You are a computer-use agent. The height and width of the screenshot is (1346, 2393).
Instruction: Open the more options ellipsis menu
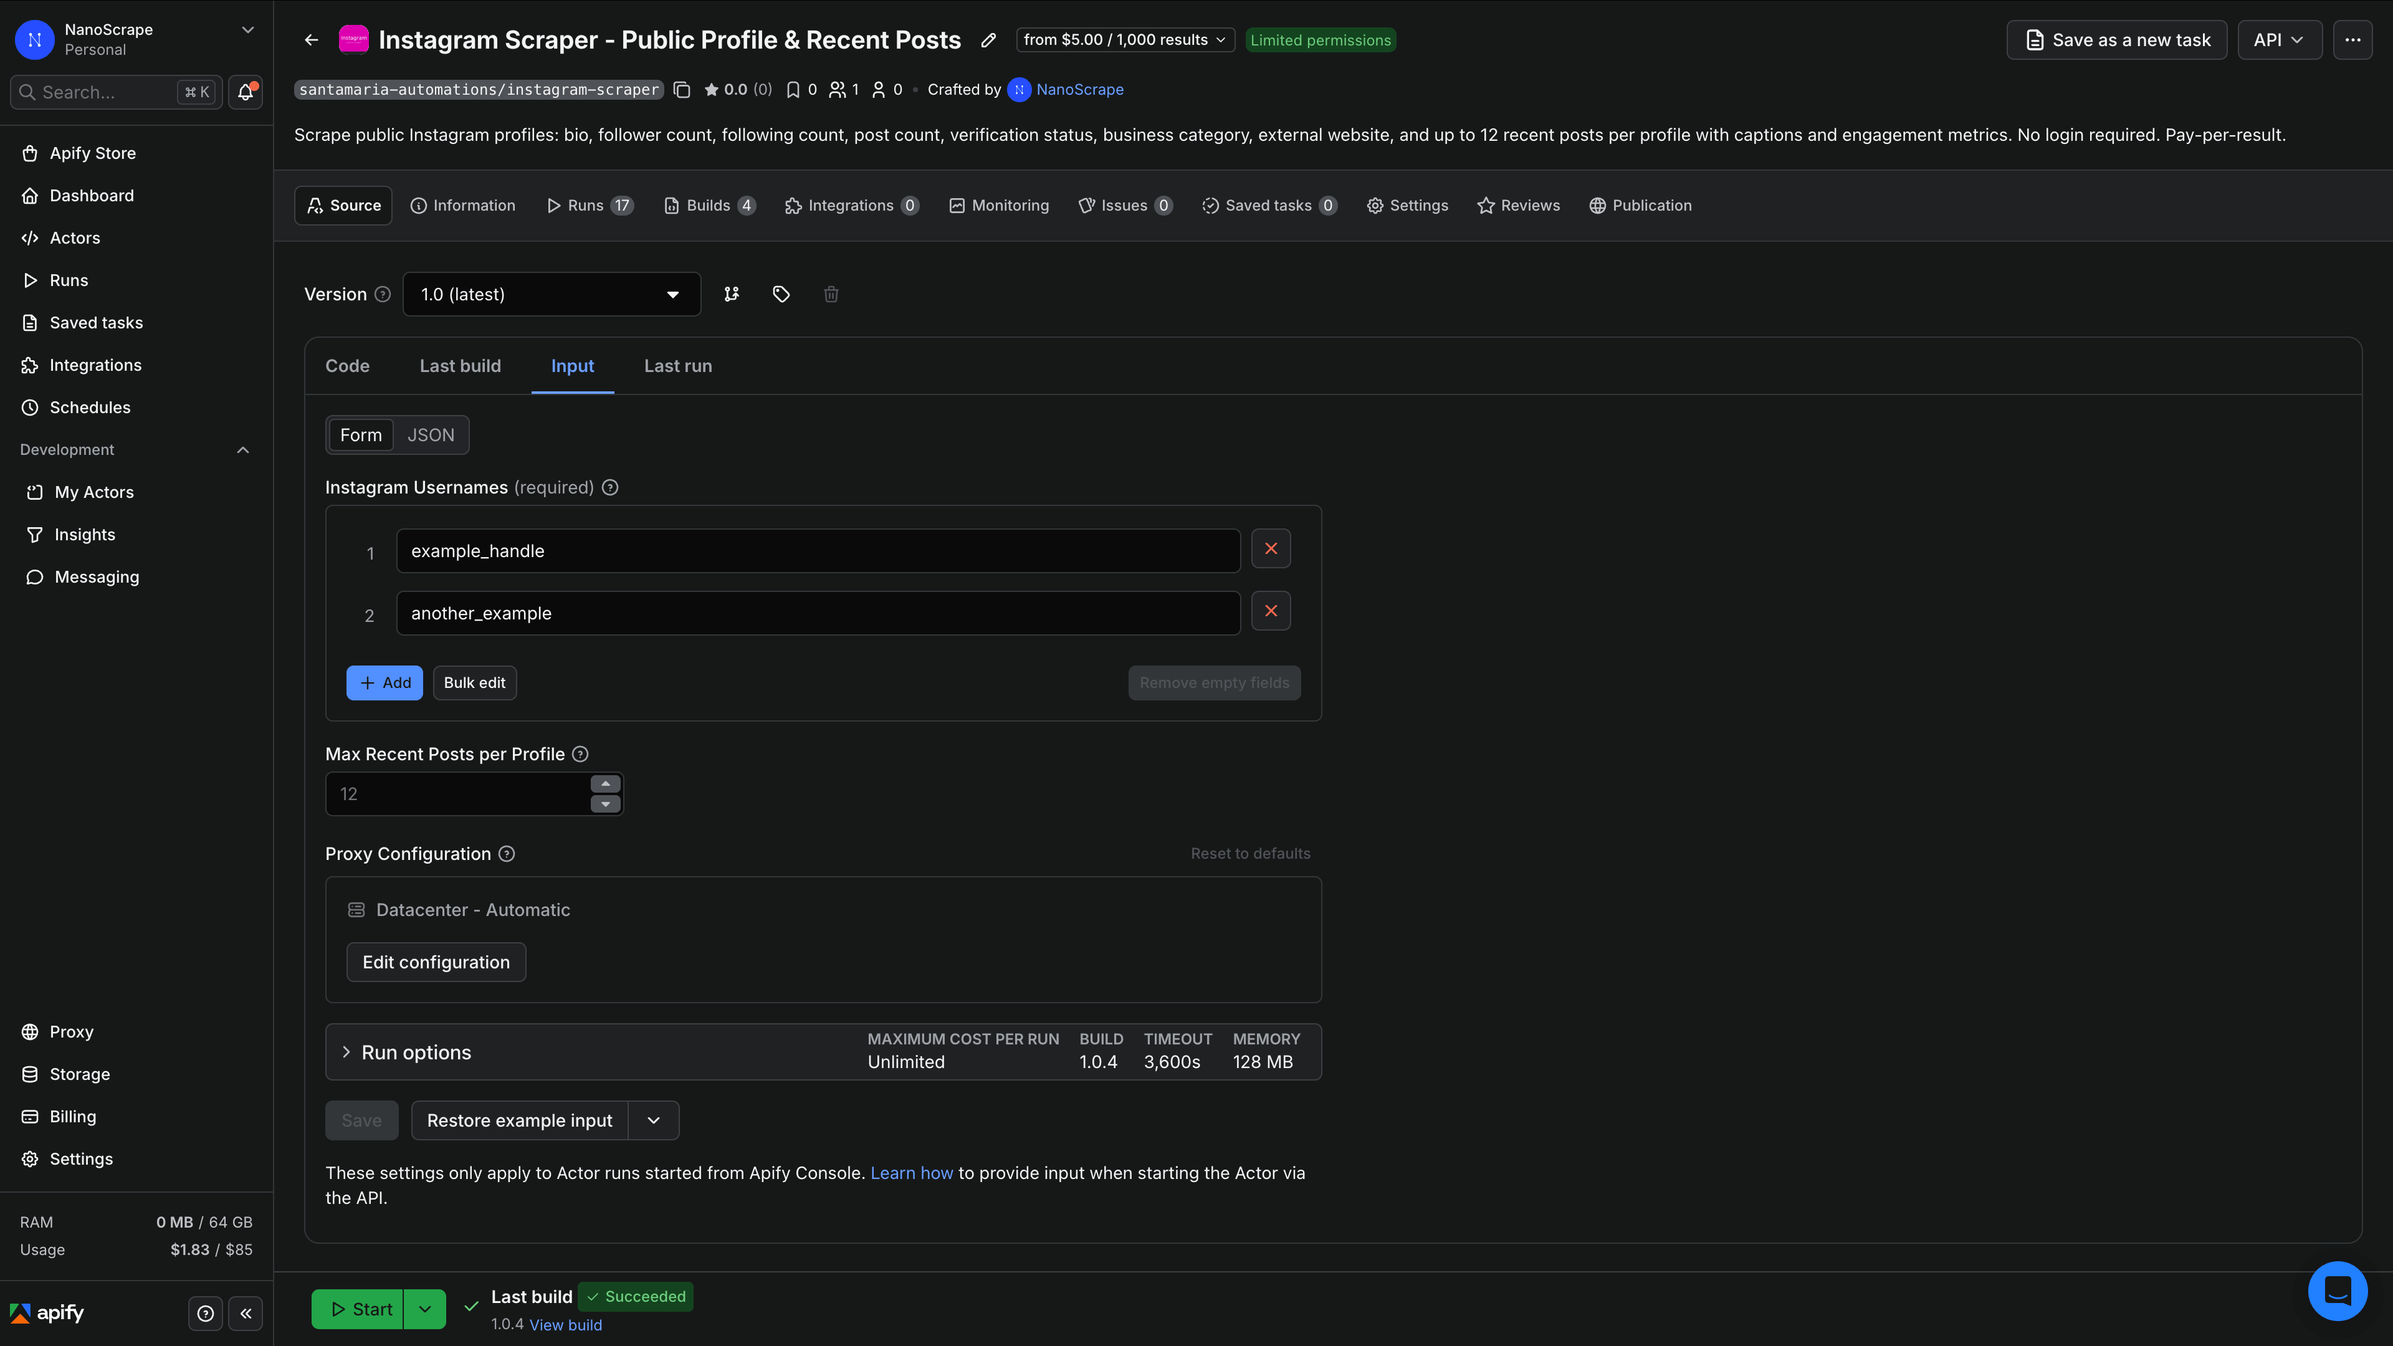coord(2352,40)
